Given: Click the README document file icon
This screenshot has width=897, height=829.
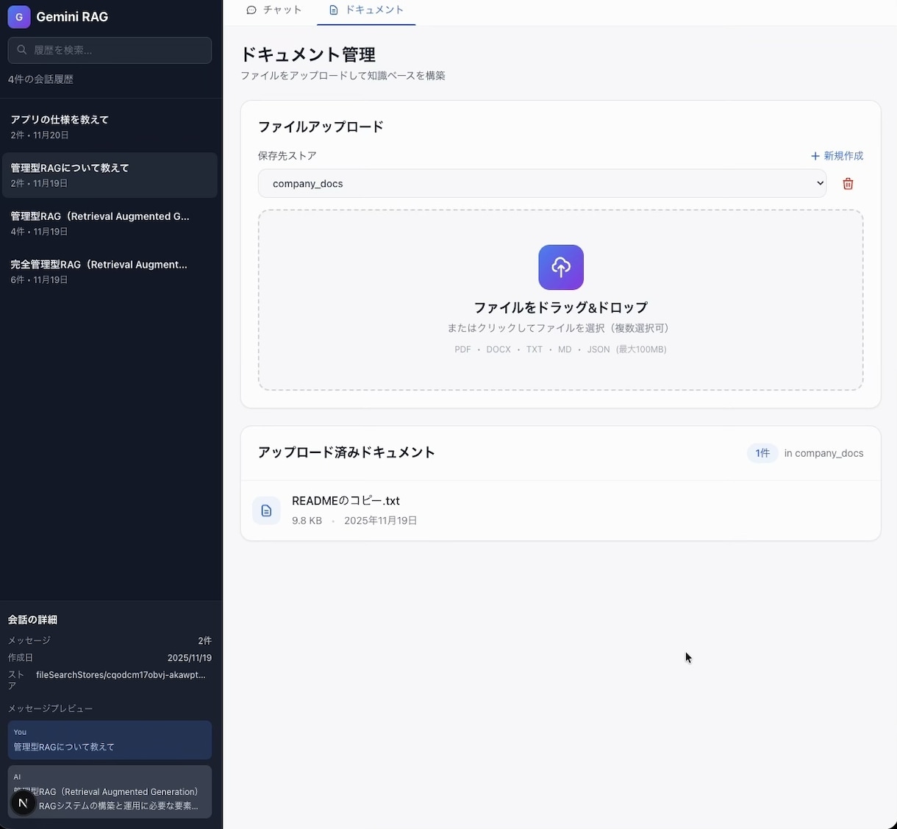Looking at the screenshot, I should pos(266,510).
